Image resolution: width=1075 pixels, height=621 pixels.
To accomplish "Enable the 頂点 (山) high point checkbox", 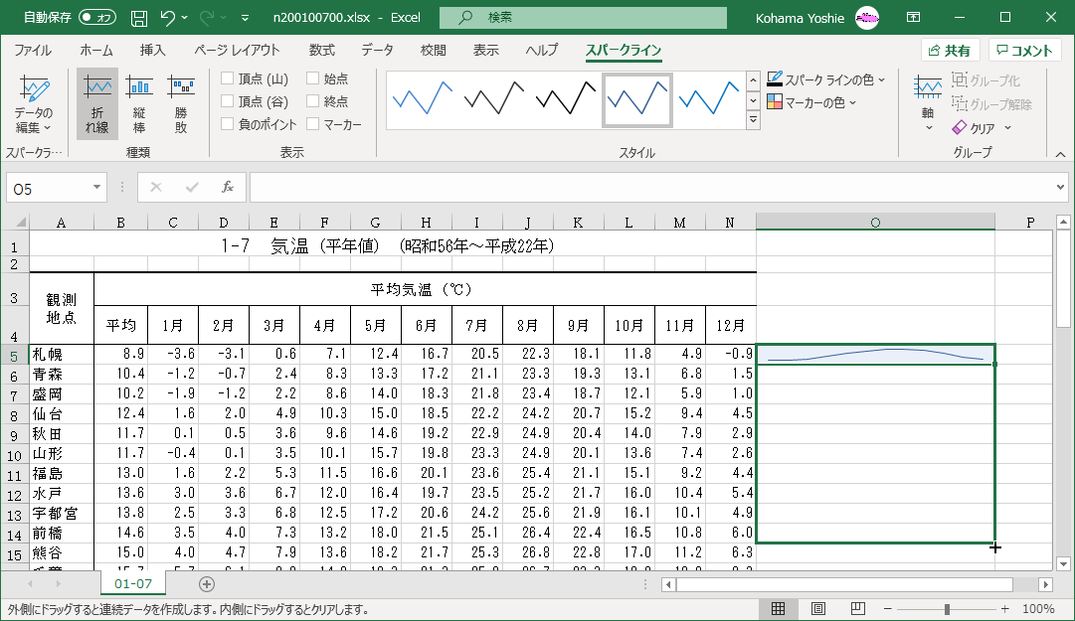I will [x=228, y=78].
